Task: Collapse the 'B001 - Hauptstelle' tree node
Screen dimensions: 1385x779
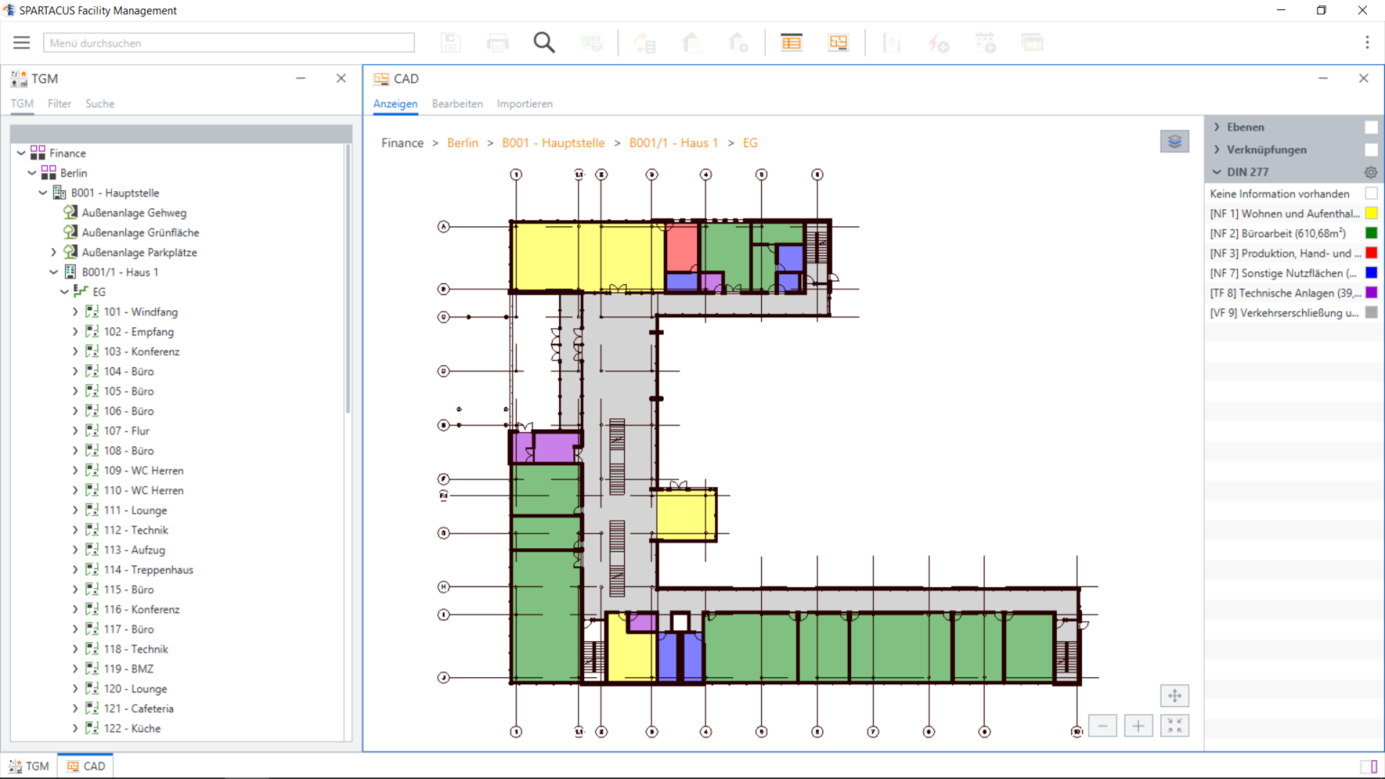Action: pyautogui.click(x=41, y=192)
